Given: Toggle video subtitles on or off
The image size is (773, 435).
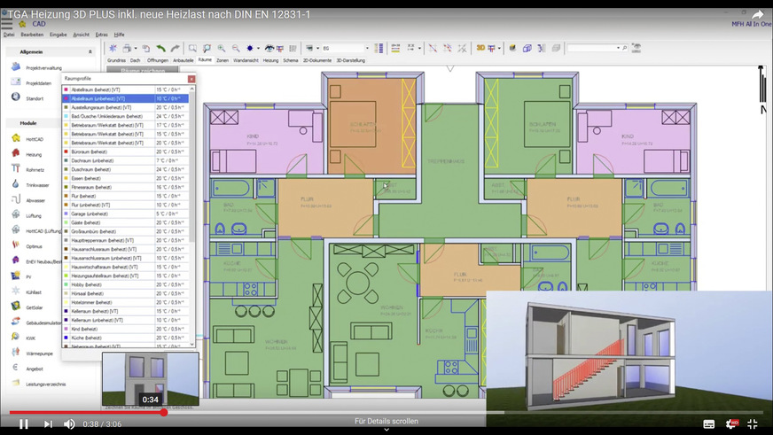Looking at the screenshot, I should [709, 424].
